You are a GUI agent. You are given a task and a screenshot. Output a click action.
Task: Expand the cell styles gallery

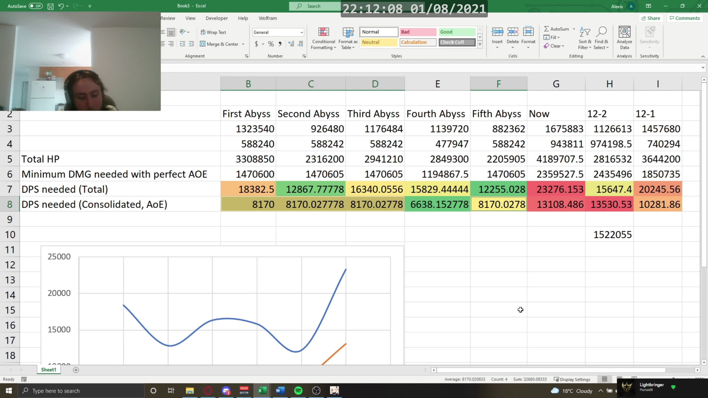click(x=480, y=44)
